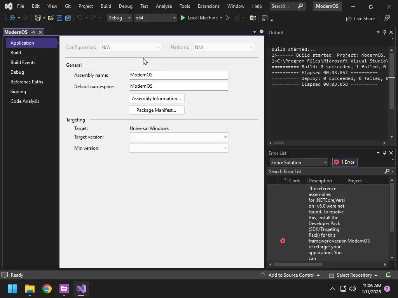Click the New Project toolbar icon
Screen dimensions: 398x298
pos(38,18)
